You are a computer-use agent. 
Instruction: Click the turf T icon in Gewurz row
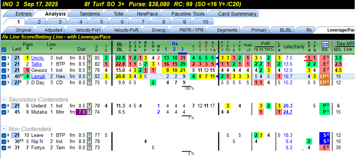pyautogui.click(x=90, y=70)
